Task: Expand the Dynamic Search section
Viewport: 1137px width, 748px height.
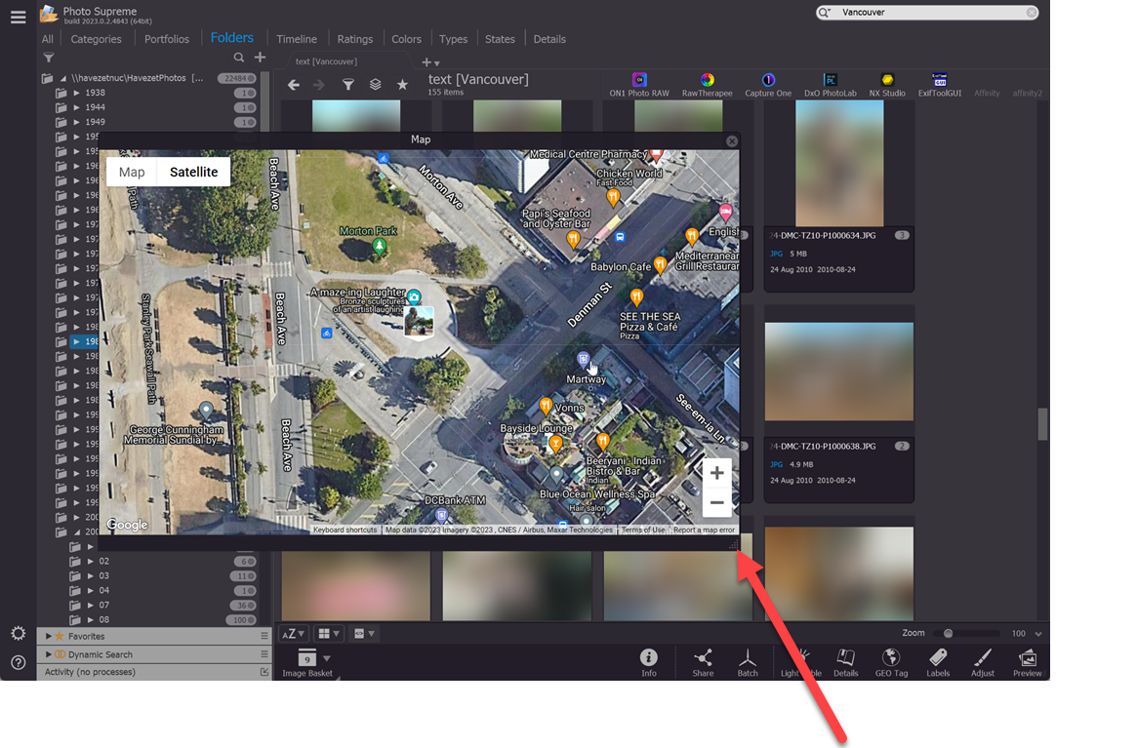Action: pyautogui.click(x=49, y=654)
